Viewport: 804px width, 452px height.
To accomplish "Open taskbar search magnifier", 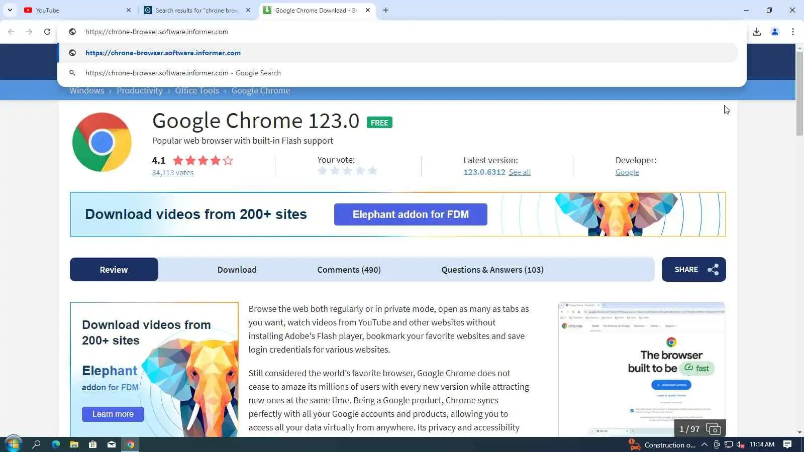I will (x=36, y=444).
